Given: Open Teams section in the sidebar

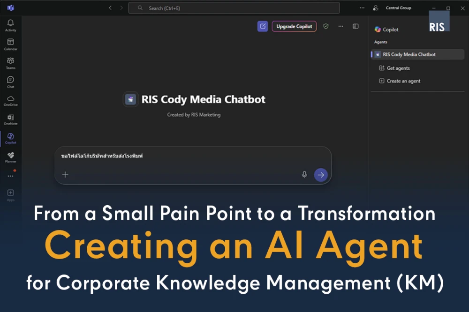Looking at the screenshot, I should point(10,63).
